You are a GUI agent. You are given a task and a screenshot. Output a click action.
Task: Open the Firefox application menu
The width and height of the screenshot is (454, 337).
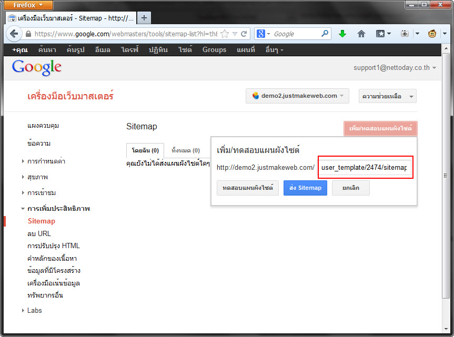[28, 5]
